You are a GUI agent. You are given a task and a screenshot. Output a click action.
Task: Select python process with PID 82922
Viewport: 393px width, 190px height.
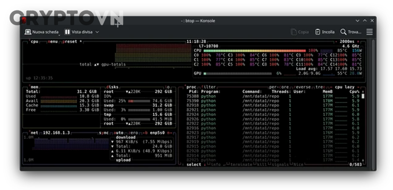pos(272,124)
